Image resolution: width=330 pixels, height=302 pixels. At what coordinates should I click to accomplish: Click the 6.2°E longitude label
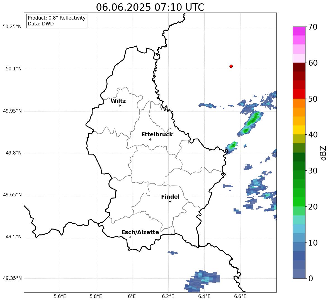pos(168,296)
